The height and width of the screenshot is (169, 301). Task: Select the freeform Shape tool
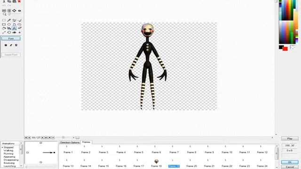coord(19,24)
